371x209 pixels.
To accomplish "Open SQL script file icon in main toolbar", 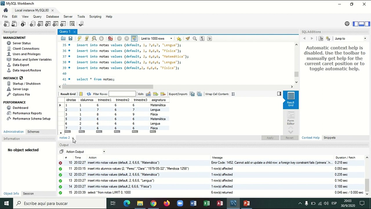I will 14,24.
